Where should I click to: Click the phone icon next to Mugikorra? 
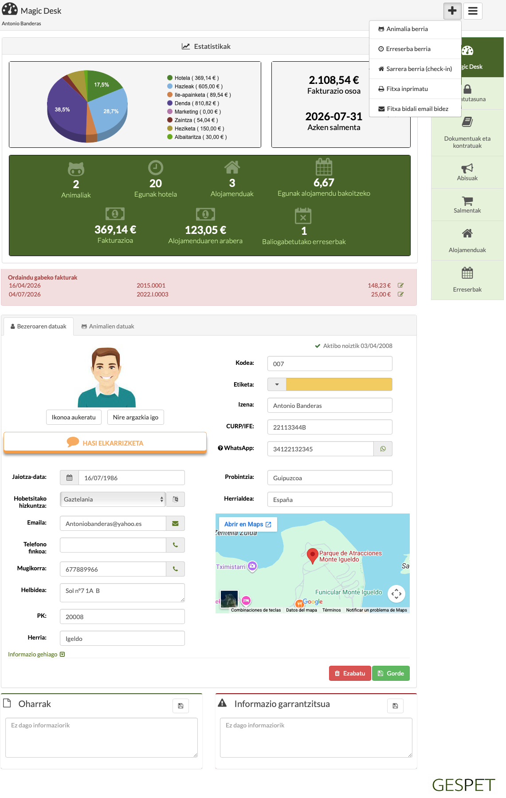(x=175, y=569)
